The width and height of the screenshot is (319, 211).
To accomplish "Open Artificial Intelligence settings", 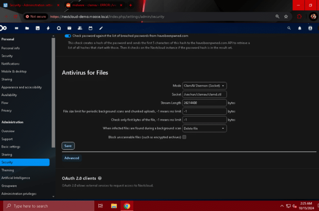I will point(16,178).
